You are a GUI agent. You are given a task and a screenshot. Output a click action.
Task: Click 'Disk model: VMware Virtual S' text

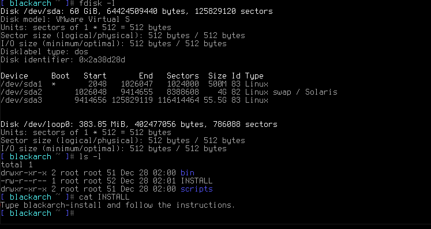pos(65,20)
